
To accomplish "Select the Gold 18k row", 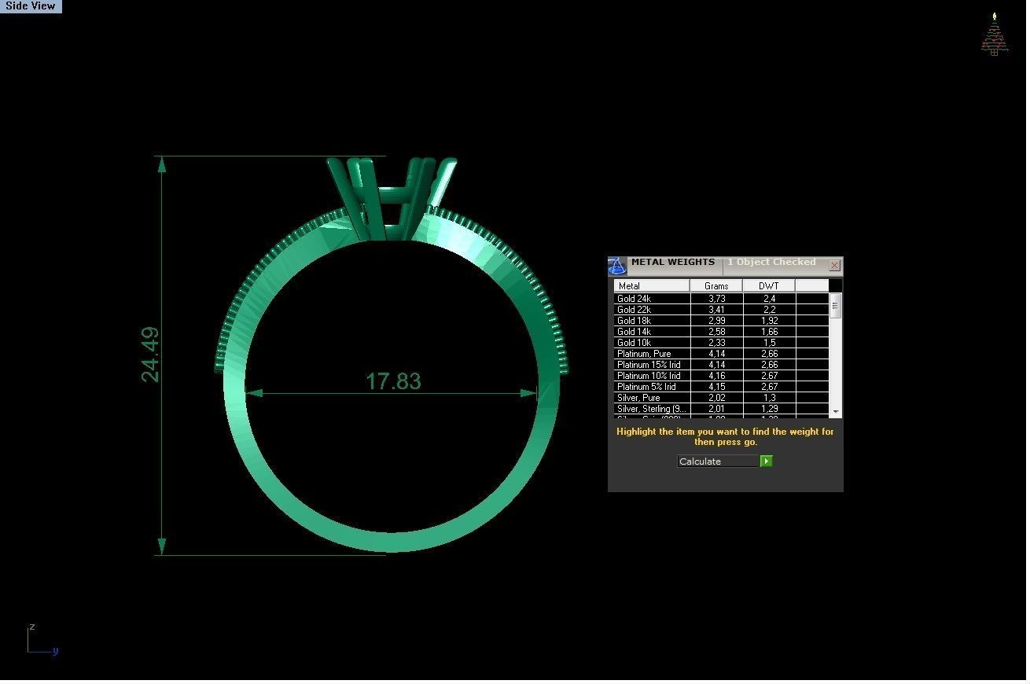I will [x=721, y=321].
